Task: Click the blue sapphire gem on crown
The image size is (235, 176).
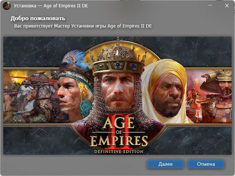Action: (118, 65)
